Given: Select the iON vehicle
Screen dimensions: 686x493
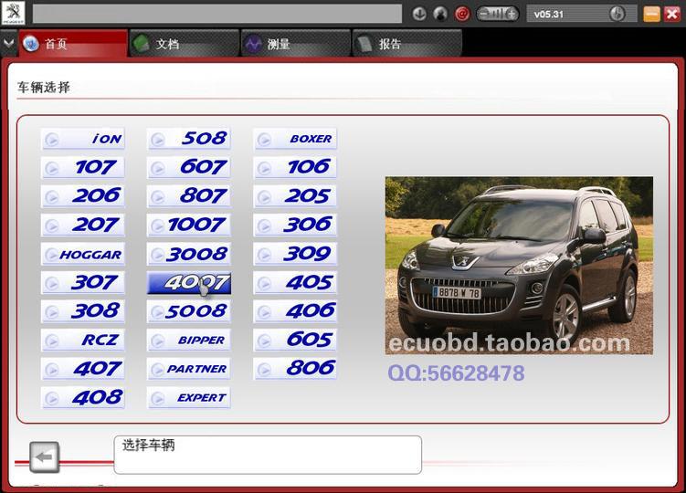Looking at the screenshot, I should [83, 139].
